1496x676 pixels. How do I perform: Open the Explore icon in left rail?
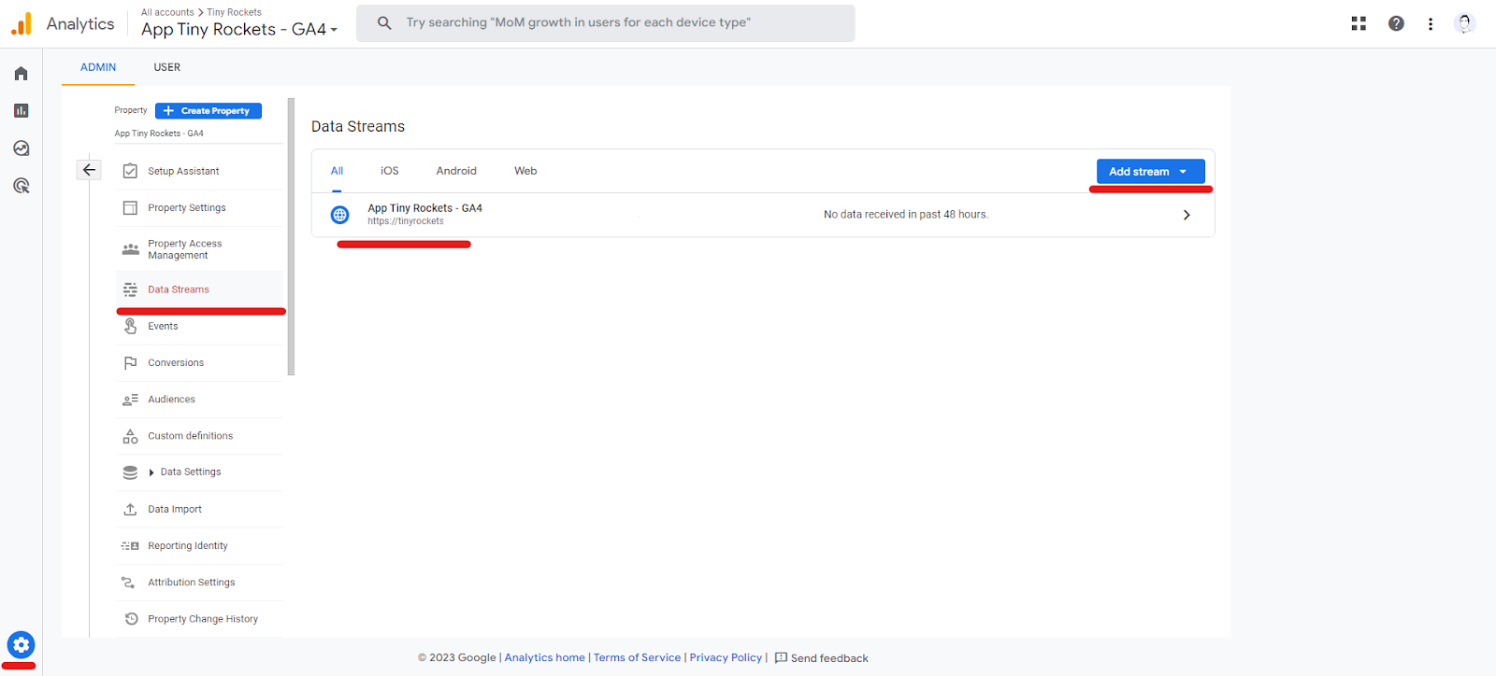21,148
